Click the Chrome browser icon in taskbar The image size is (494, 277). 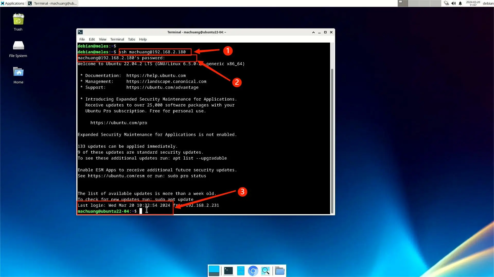(x=253, y=271)
